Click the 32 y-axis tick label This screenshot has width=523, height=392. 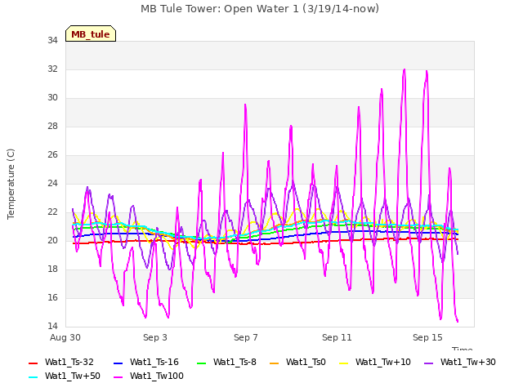(52, 69)
